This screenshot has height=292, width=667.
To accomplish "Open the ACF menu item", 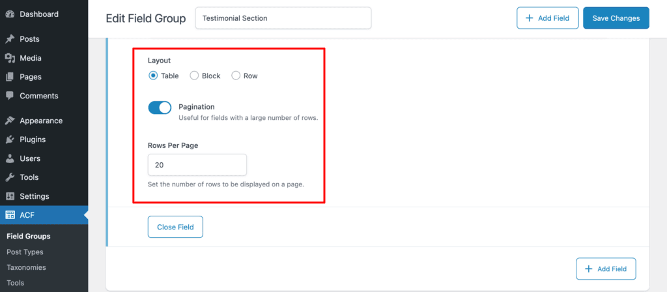I will (44, 215).
